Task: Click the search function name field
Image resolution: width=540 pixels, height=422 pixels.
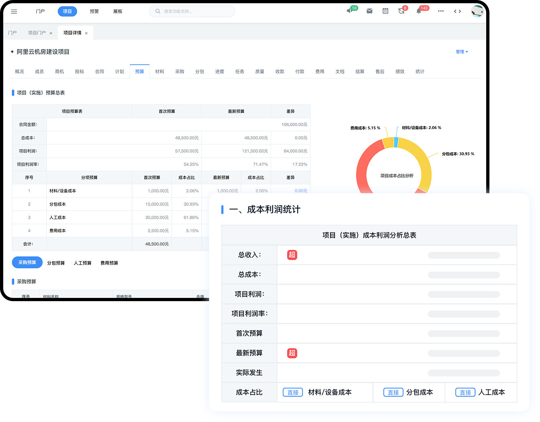Action: (192, 11)
